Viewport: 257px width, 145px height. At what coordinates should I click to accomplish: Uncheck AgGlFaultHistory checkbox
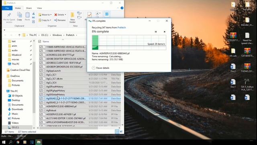41,87
